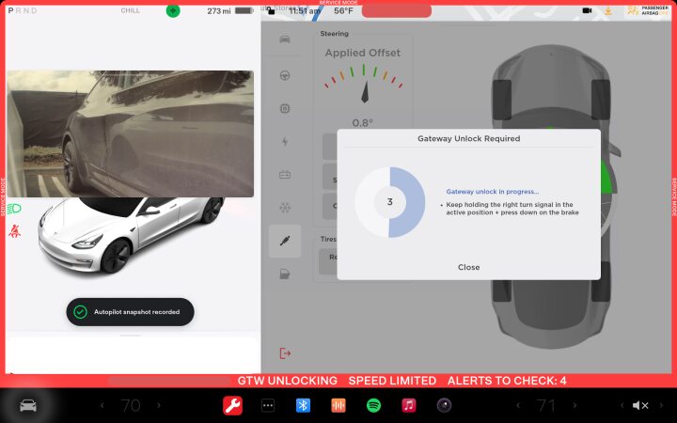Viewport: 677px width, 423px height.
Task: Unmute the volume speaker icon
Action: click(640, 405)
